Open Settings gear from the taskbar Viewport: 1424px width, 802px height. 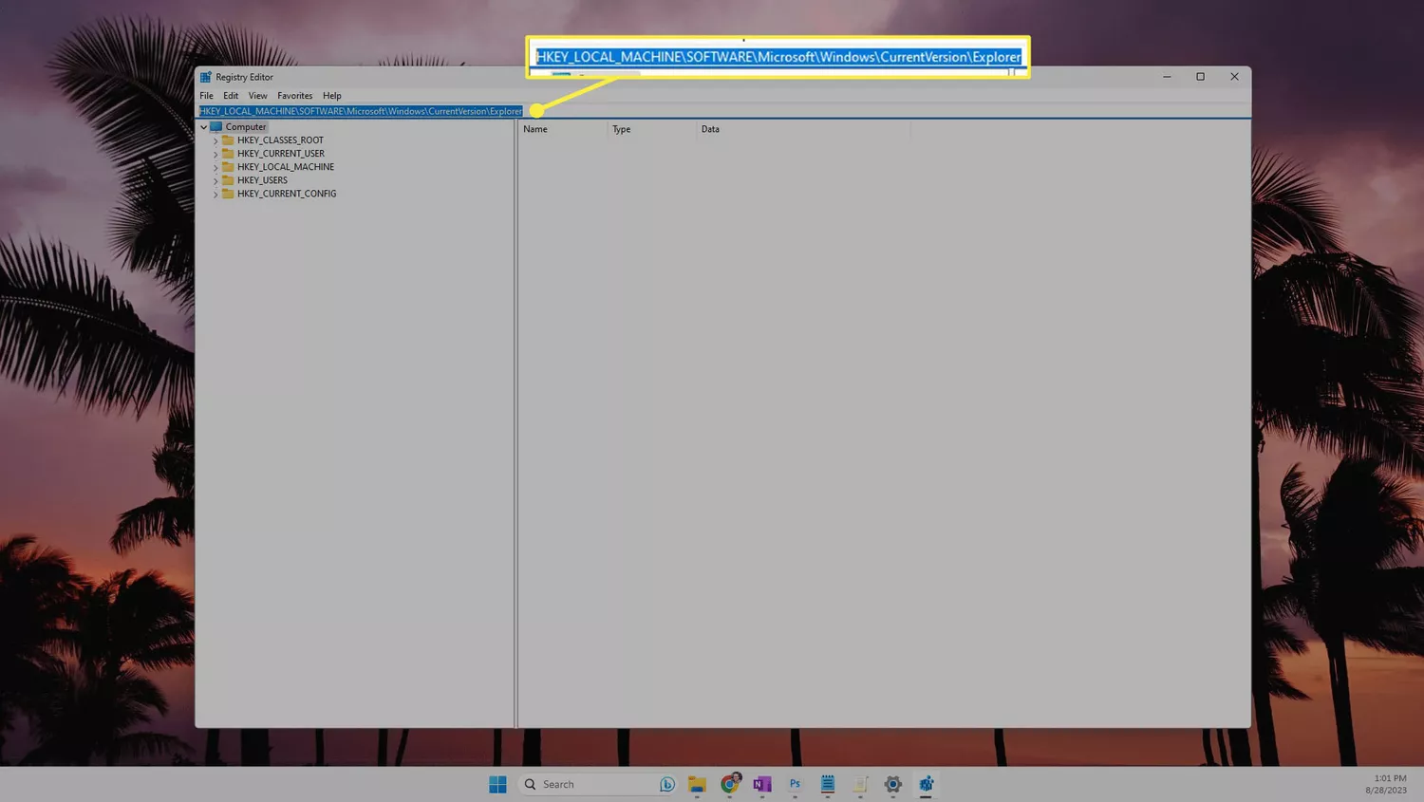[x=893, y=784]
